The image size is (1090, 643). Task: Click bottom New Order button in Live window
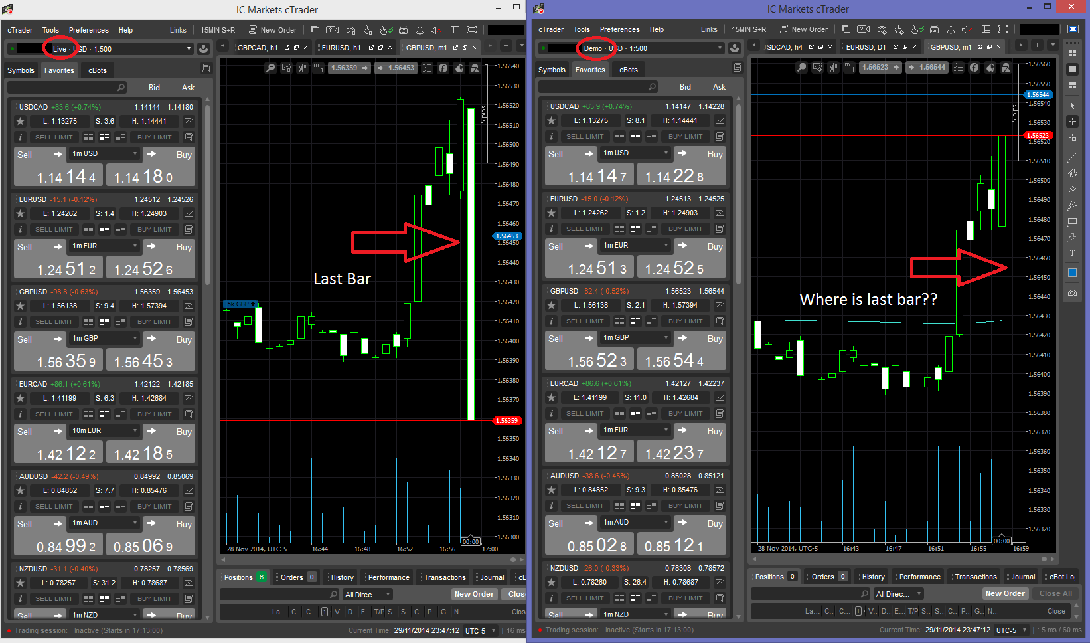click(x=474, y=594)
